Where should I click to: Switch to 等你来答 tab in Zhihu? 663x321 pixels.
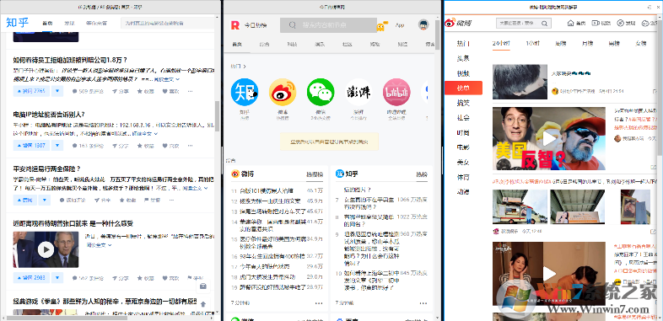[x=96, y=24]
